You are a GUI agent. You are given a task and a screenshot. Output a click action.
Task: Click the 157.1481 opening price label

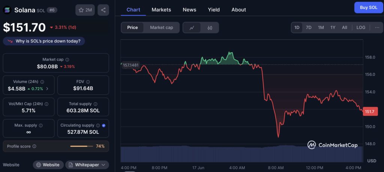130,65
